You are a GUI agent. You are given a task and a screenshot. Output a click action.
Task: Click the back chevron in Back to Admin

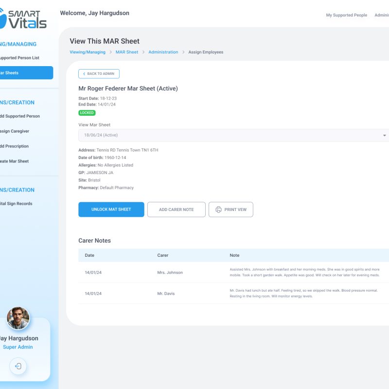coord(84,74)
